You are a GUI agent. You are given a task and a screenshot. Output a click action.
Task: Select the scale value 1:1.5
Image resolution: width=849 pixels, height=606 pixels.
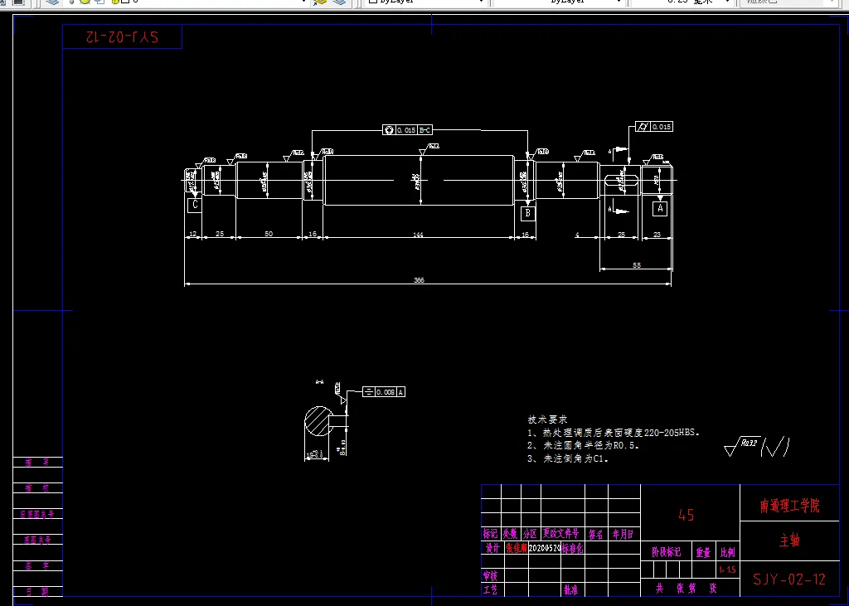click(x=727, y=570)
